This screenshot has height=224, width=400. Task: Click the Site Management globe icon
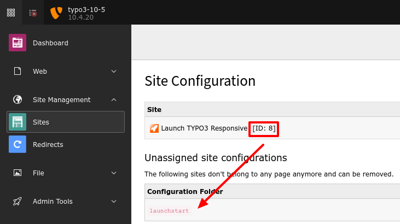(18, 99)
